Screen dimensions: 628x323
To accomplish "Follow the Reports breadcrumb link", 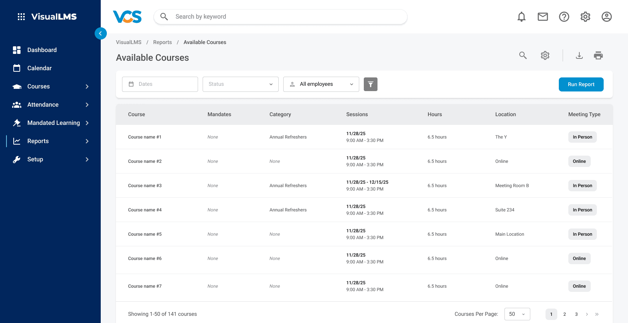I will (162, 42).
